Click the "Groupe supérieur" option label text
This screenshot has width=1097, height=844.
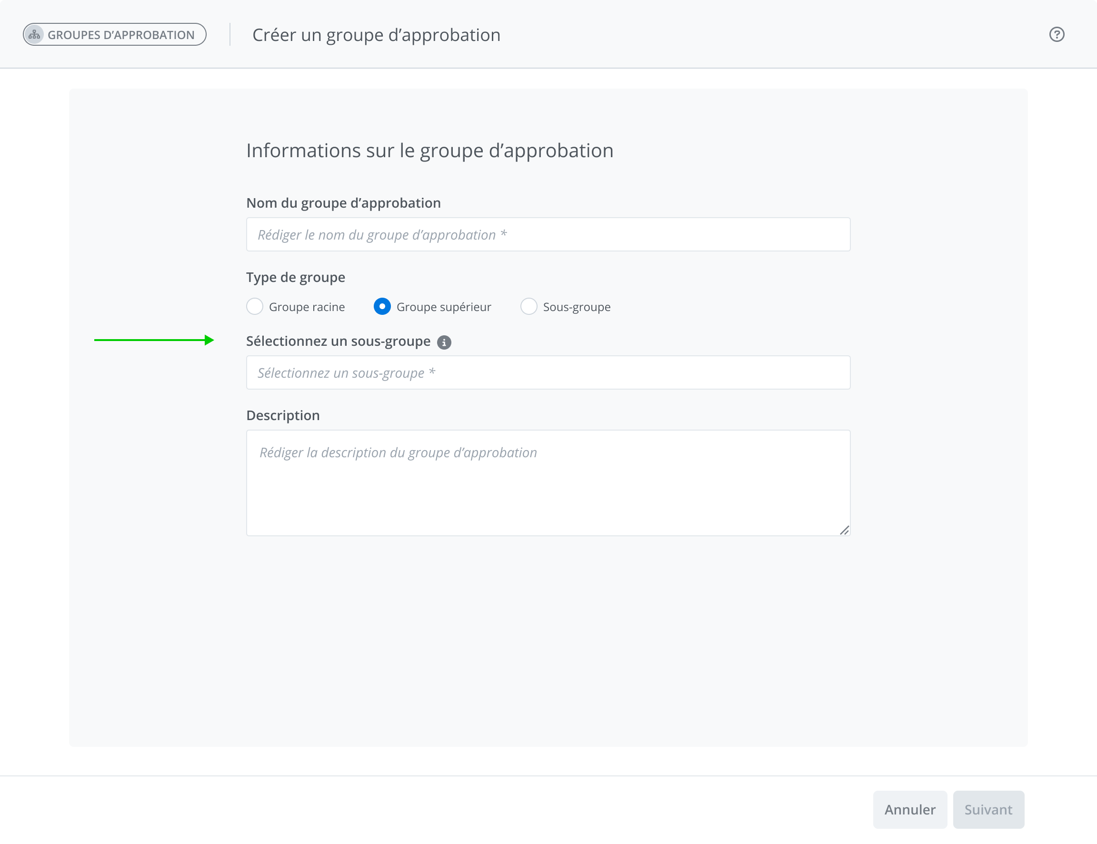point(443,307)
